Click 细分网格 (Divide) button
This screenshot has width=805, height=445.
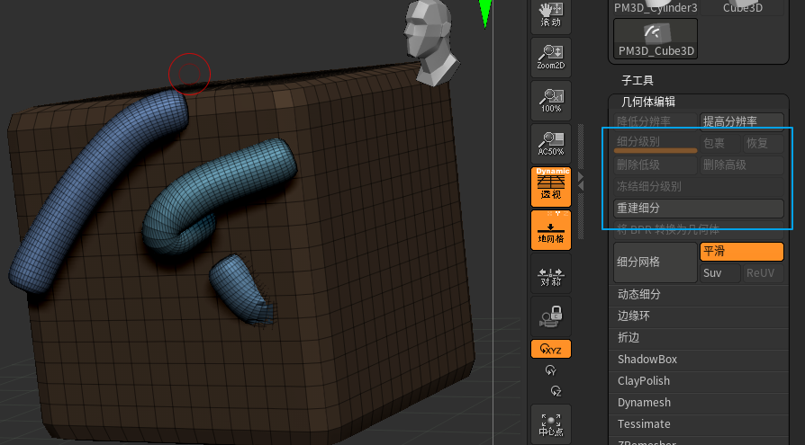[656, 262]
